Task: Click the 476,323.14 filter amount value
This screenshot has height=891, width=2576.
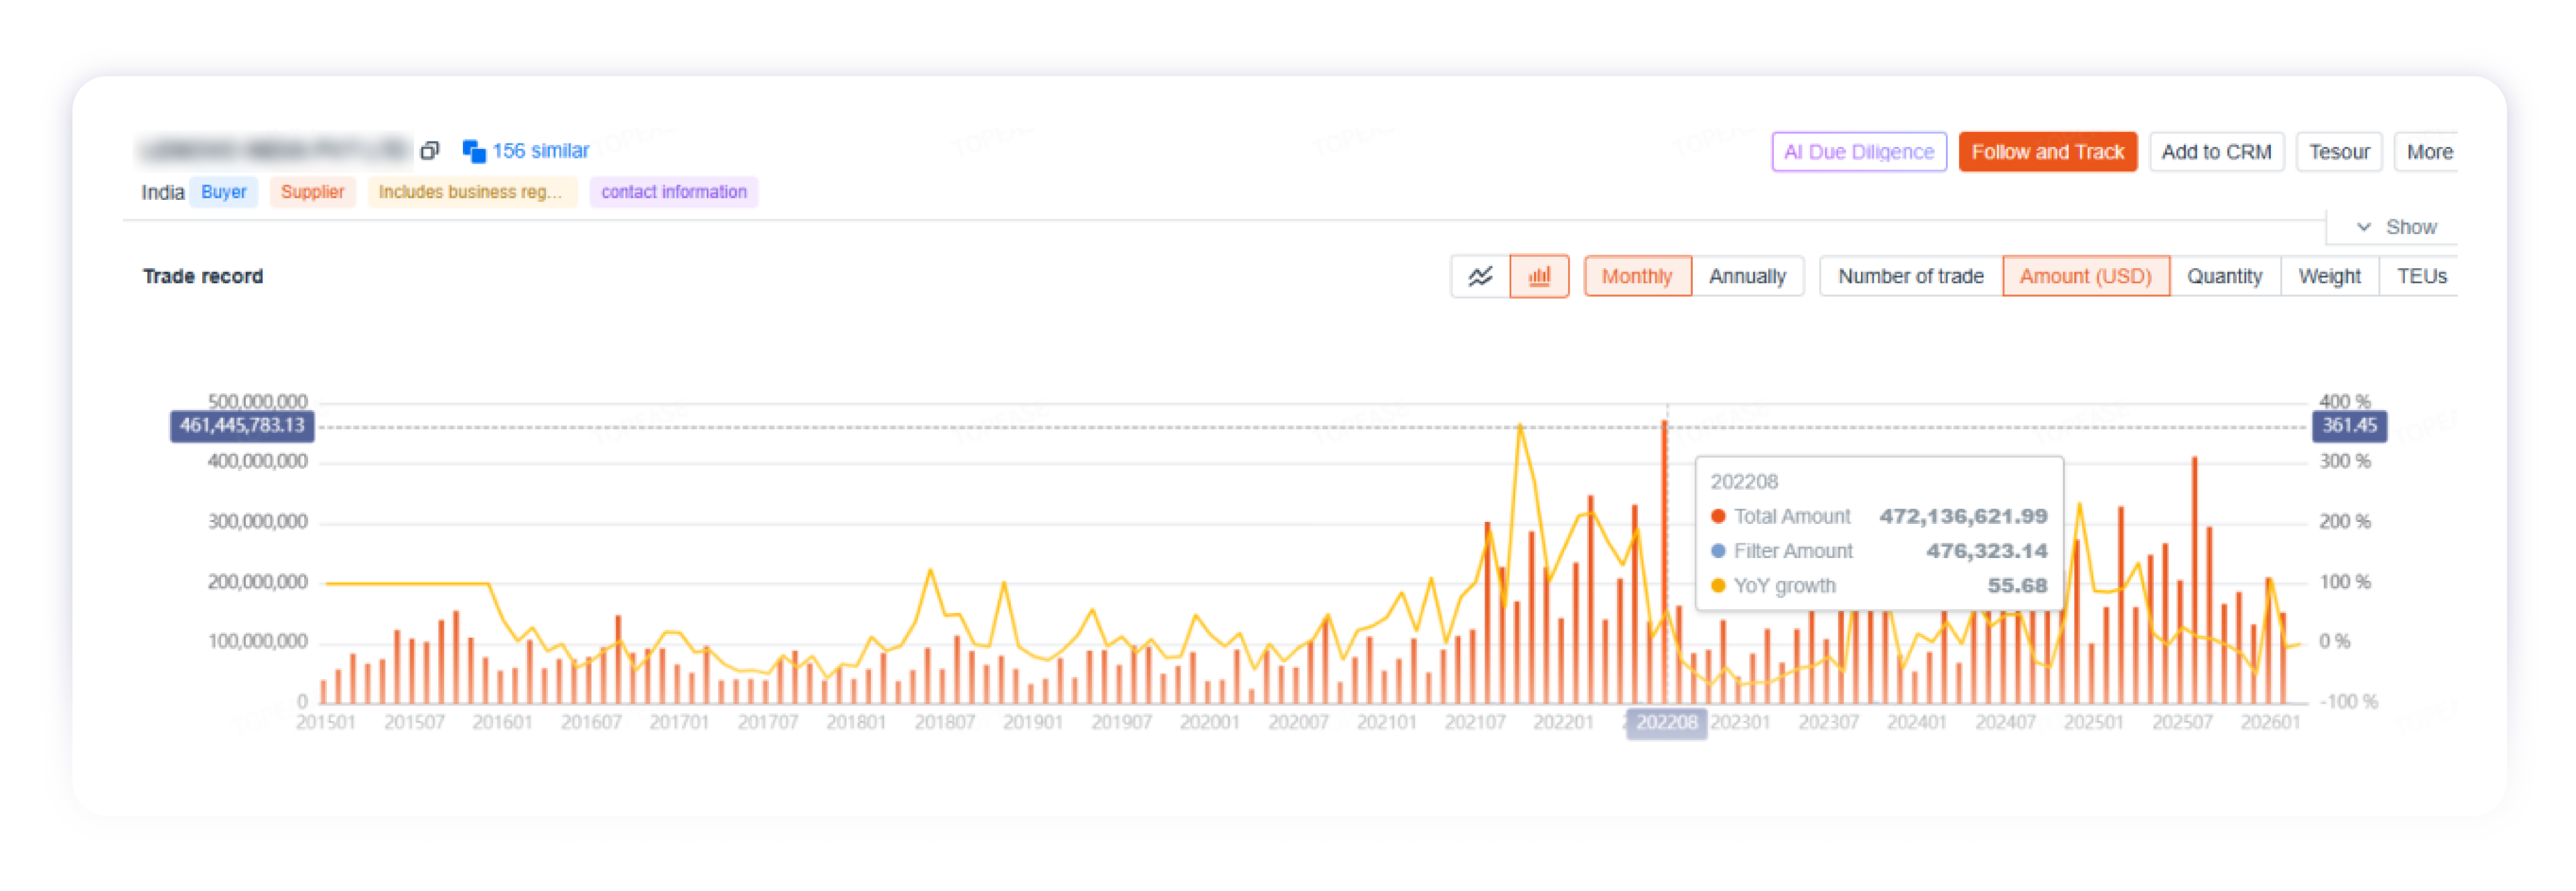Action: click(1986, 552)
